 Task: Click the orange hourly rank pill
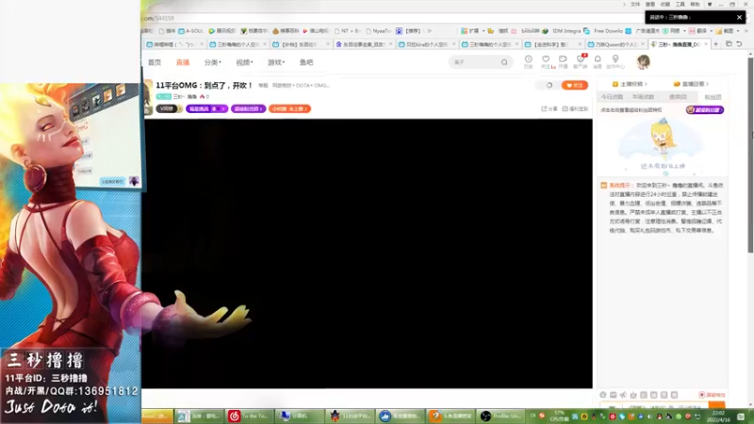289,108
